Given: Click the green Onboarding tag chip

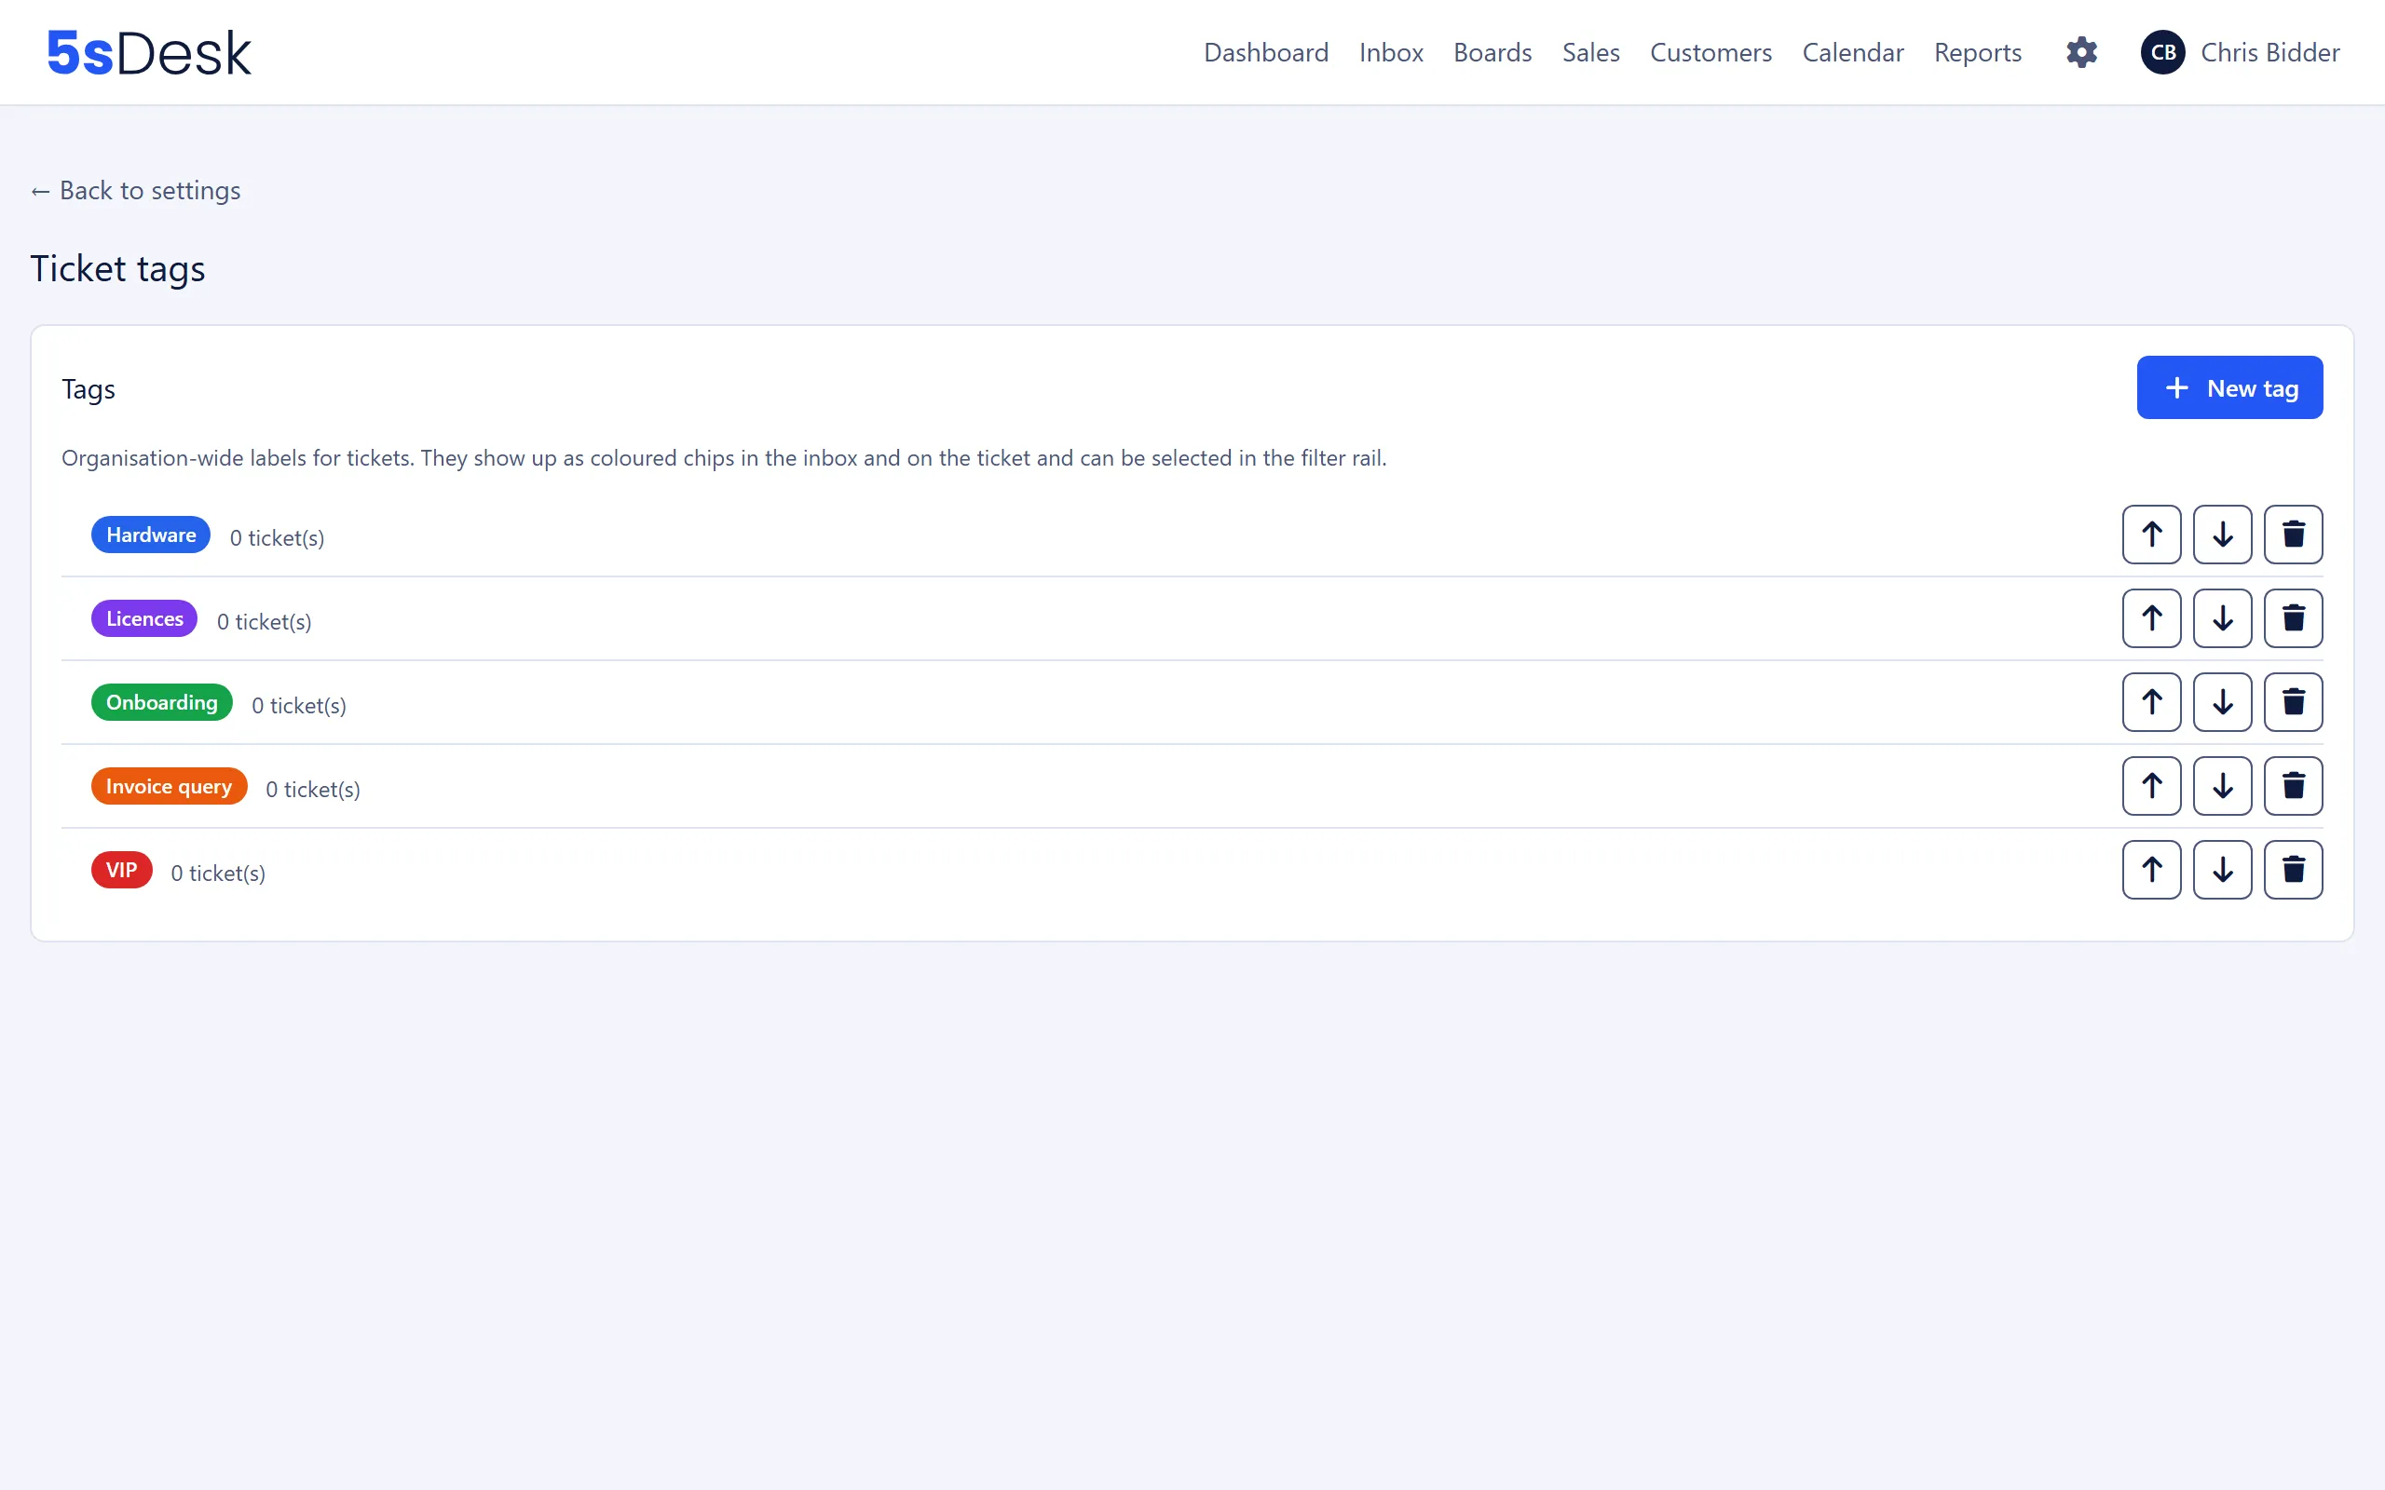Looking at the screenshot, I should pyautogui.click(x=161, y=701).
